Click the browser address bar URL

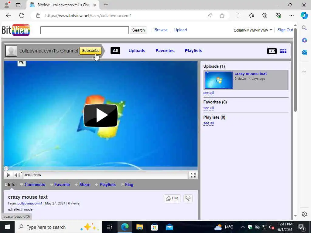click(x=88, y=15)
